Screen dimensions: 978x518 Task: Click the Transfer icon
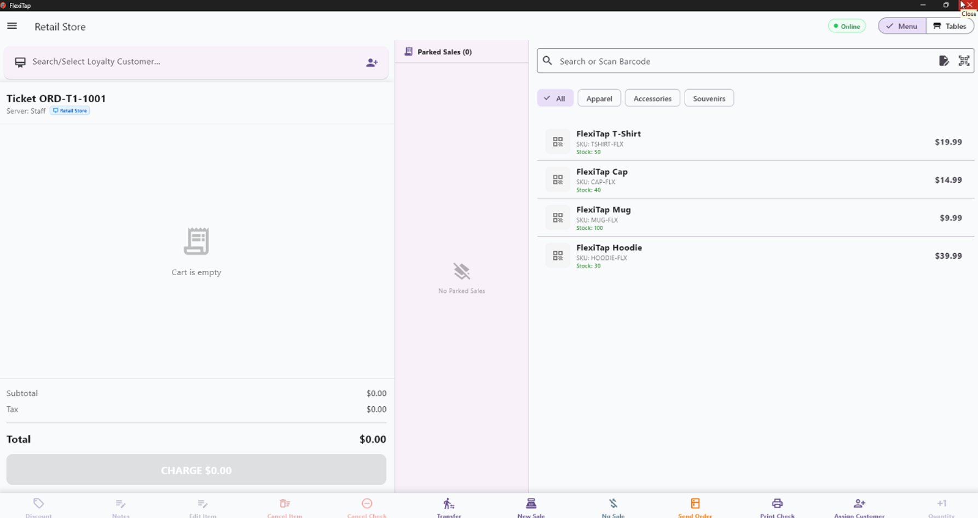[449, 503]
